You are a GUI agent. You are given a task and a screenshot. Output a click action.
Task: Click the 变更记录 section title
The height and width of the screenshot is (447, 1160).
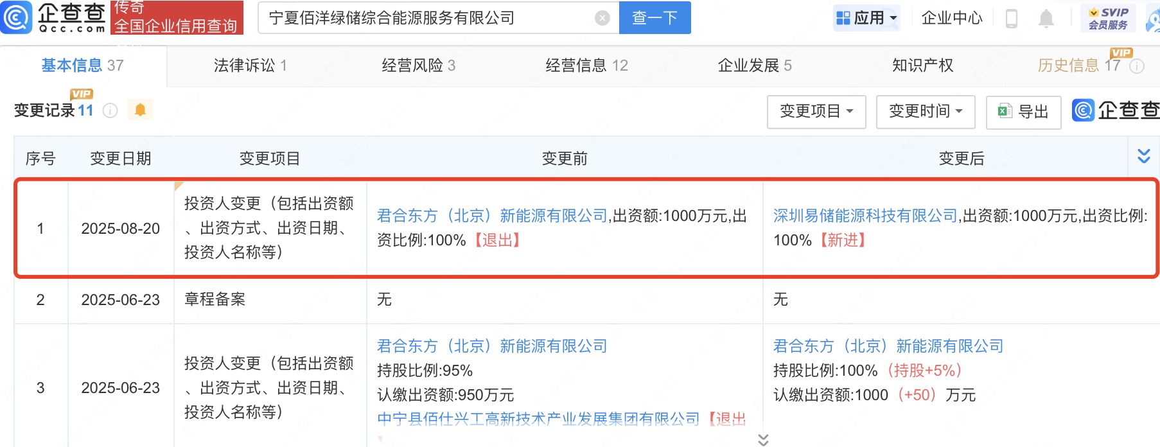point(44,110)
